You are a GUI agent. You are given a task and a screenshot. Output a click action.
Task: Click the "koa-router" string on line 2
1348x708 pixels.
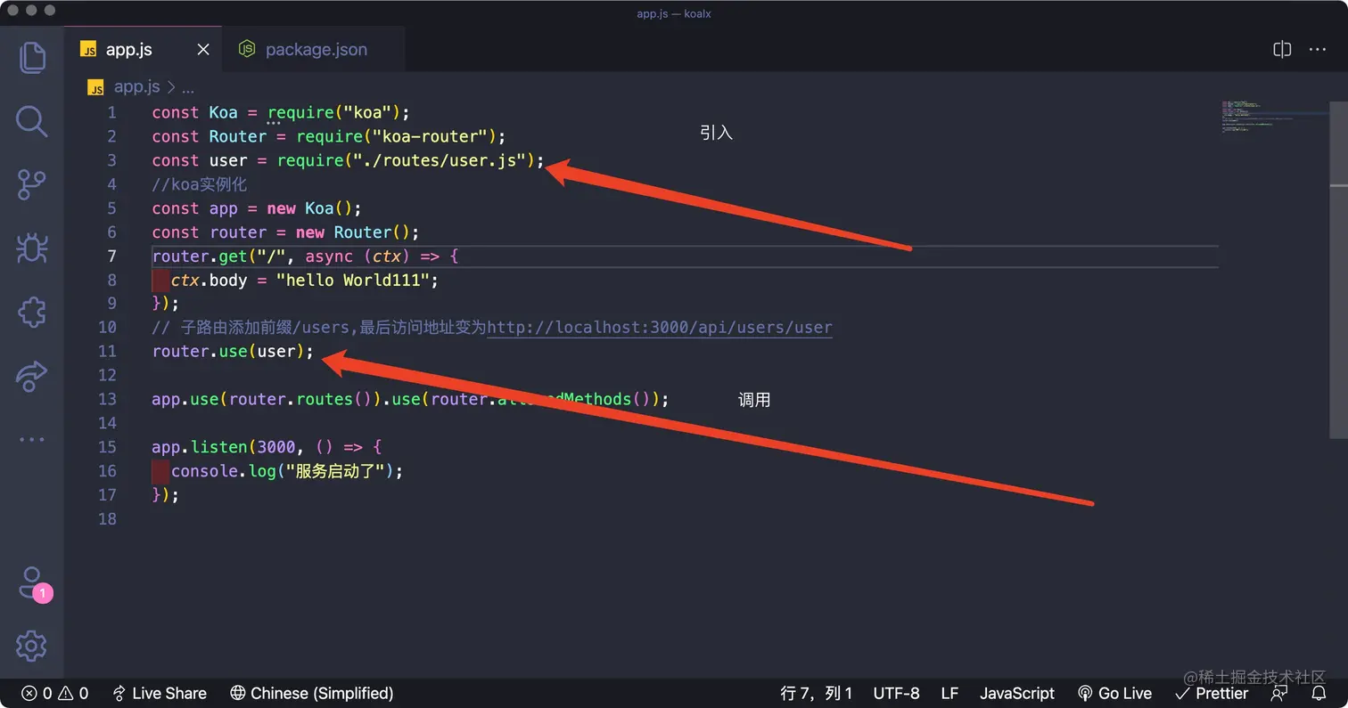coord(431,136)
